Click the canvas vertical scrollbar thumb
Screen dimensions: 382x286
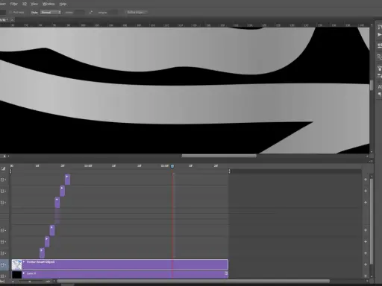pyautogui.click(x=372, y=85)
